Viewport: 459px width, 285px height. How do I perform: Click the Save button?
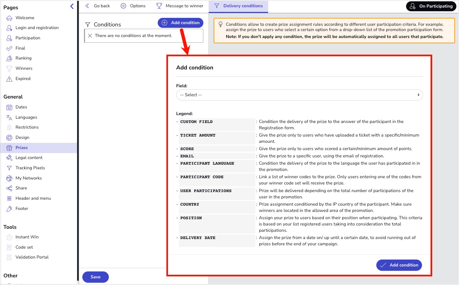coord(96,277)
